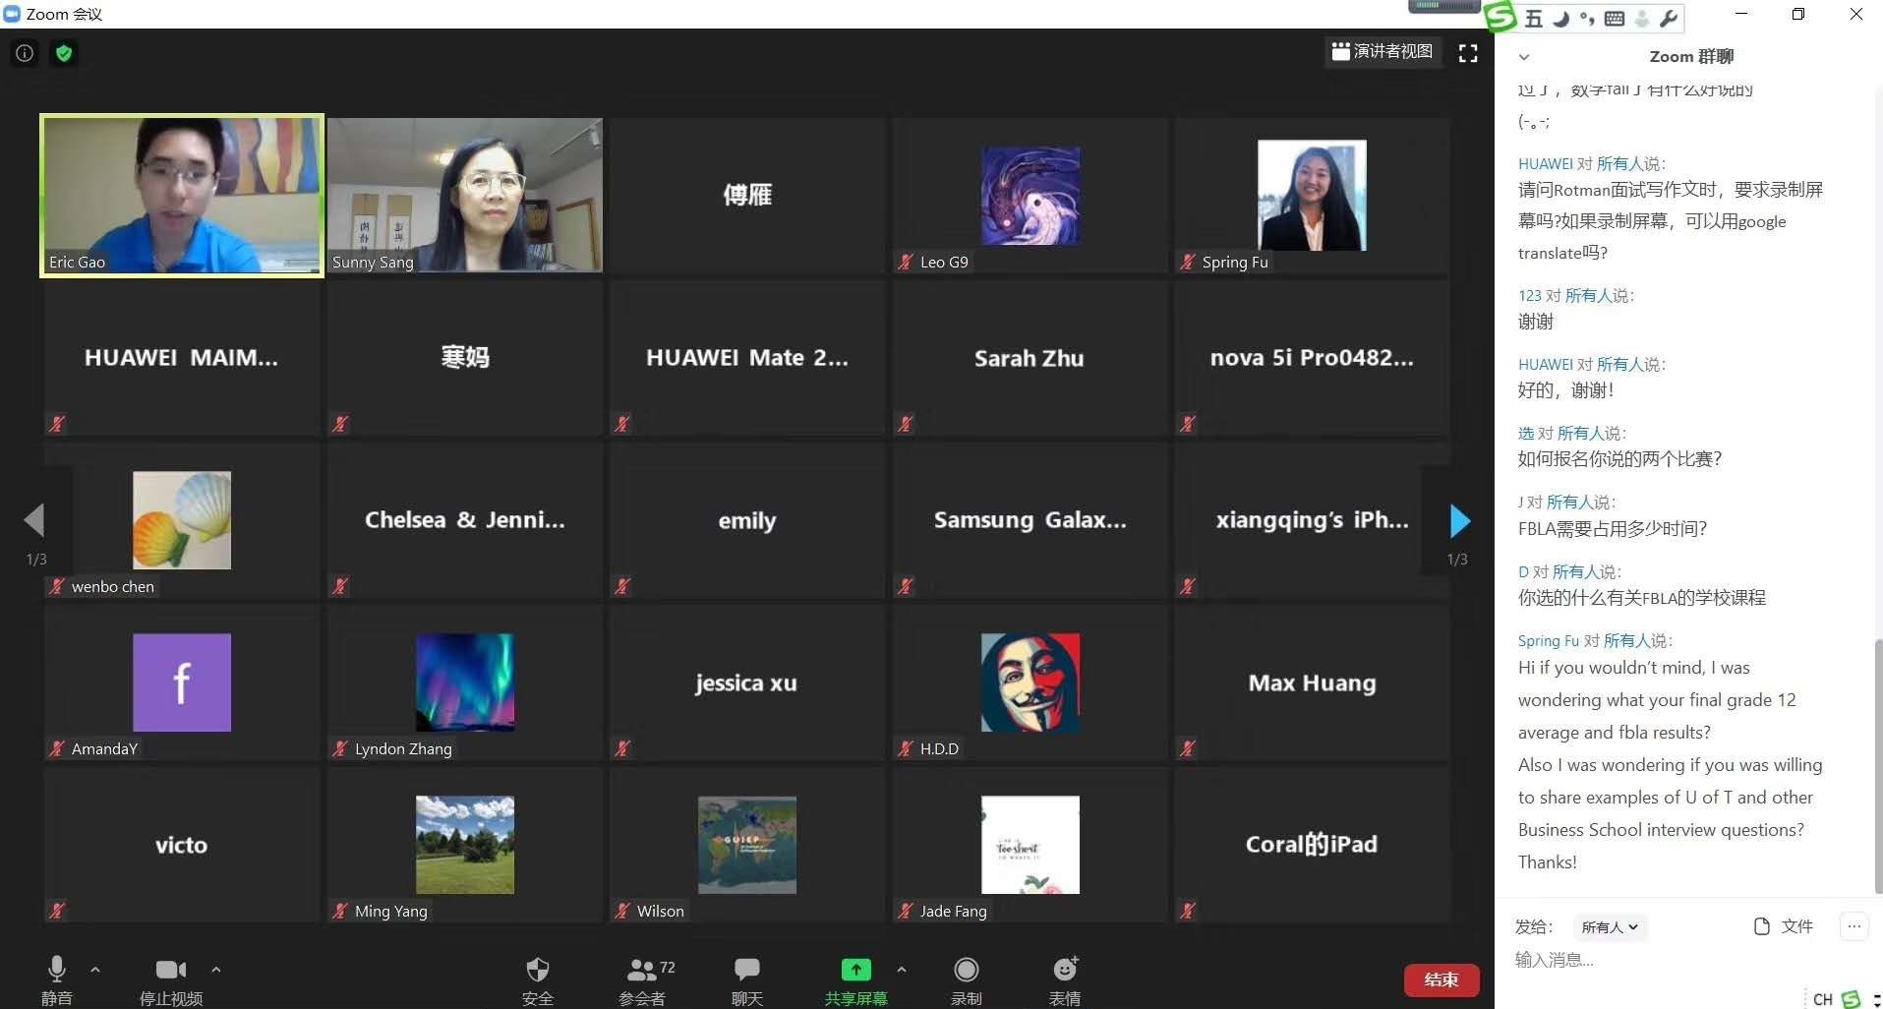The image size is (1883, 1009).
Task: Click muted mic icon on Jade Fang tile
Action: tap(906, 911)
